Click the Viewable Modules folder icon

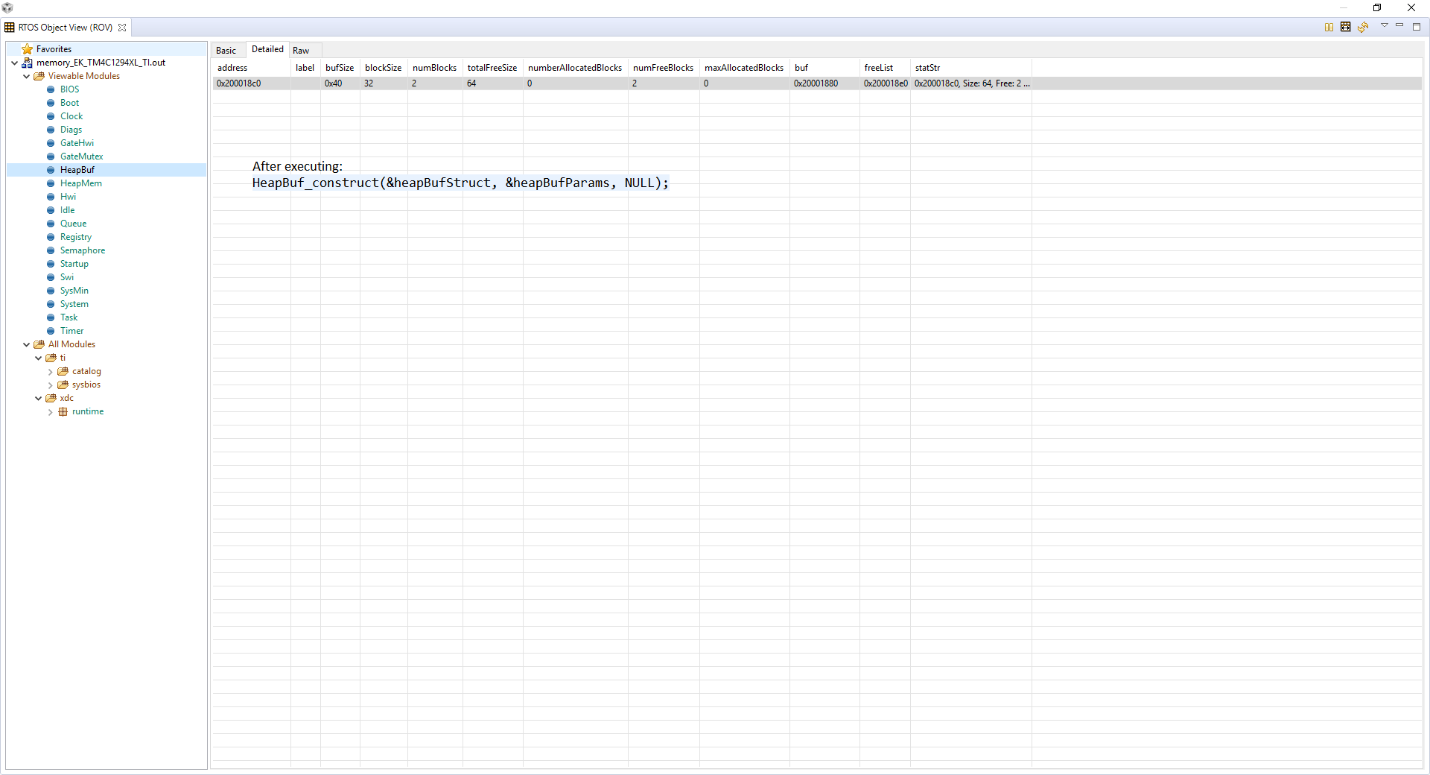pyautogui.click(x=39, y=76)
